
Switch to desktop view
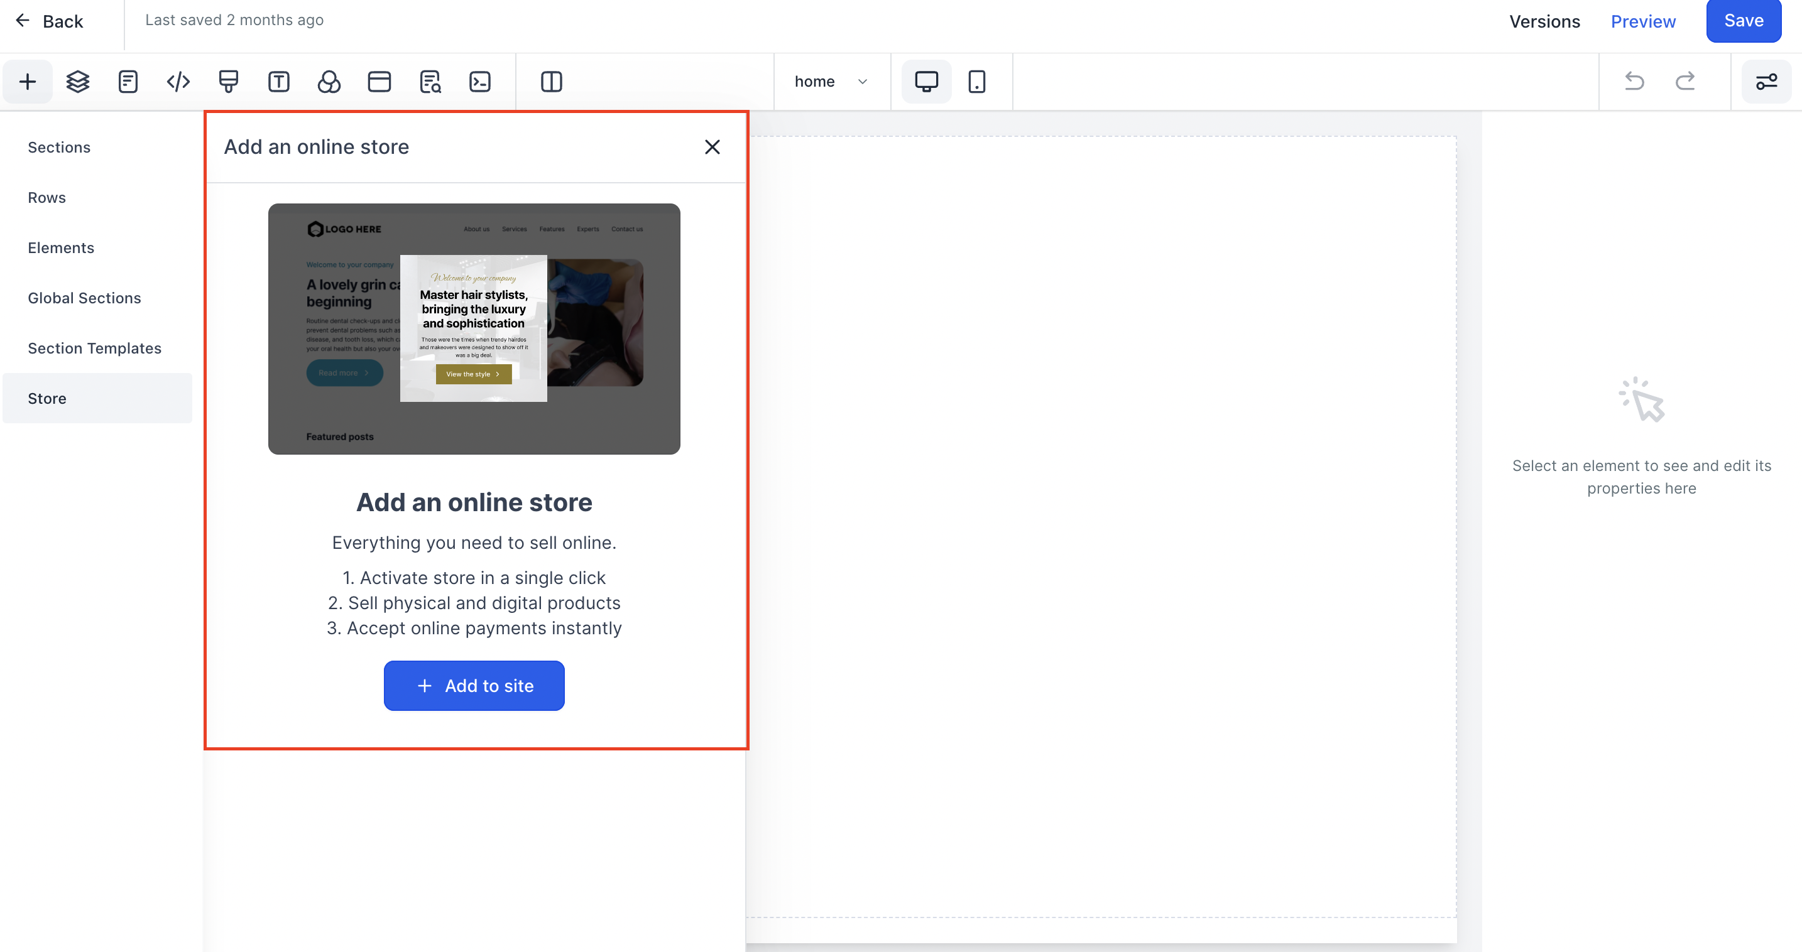pyautogui.click(x=926, y=82)
